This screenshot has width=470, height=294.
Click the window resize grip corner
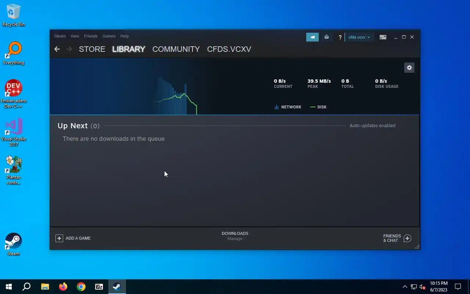417,247
